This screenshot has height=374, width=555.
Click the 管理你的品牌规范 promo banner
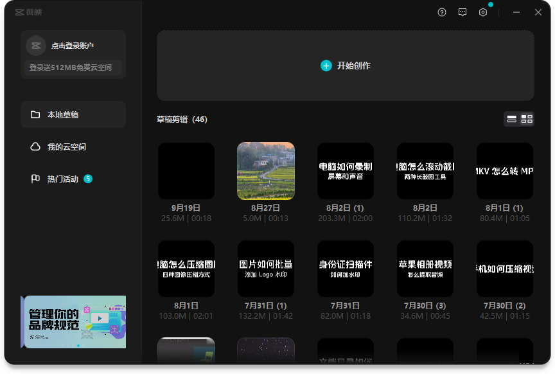pos(74,321)
